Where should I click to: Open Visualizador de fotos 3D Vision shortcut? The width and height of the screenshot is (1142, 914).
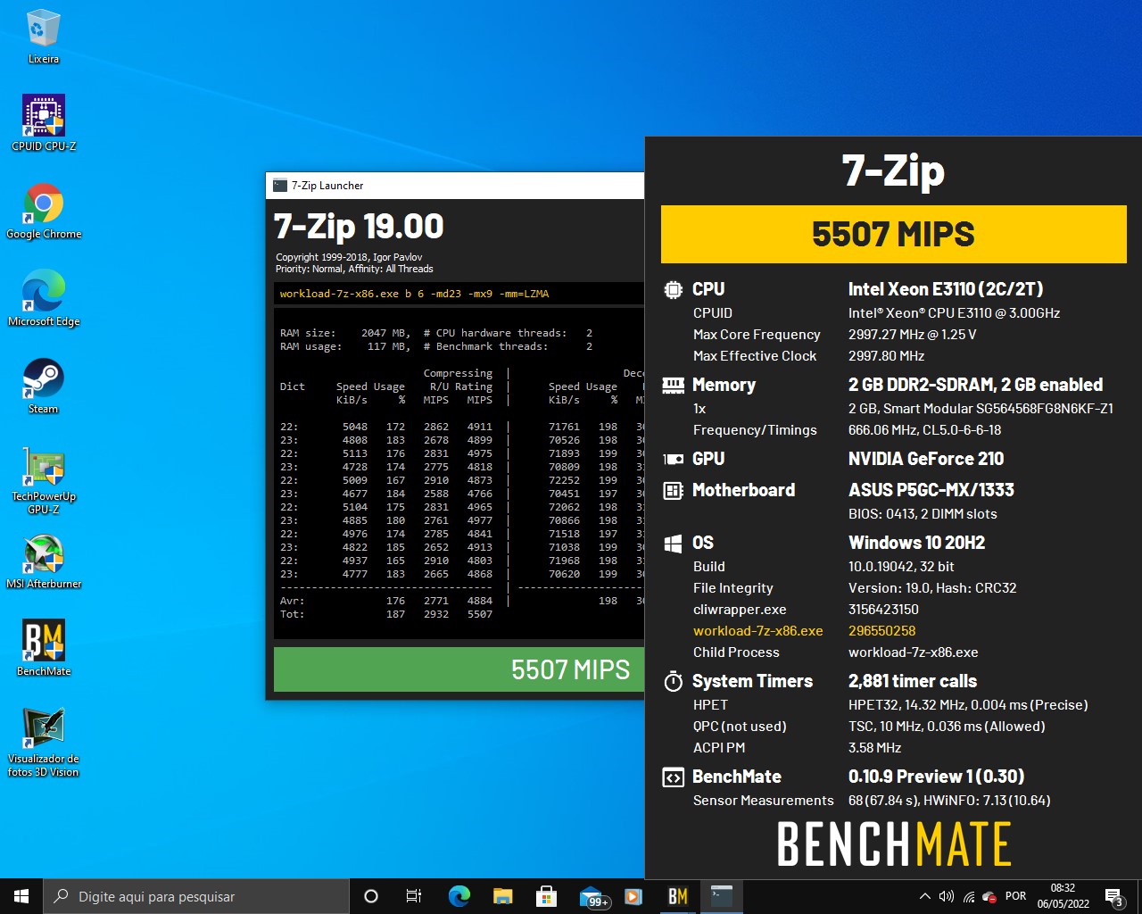43,742
